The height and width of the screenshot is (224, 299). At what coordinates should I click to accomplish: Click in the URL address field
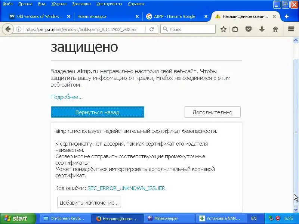(84, 29)
